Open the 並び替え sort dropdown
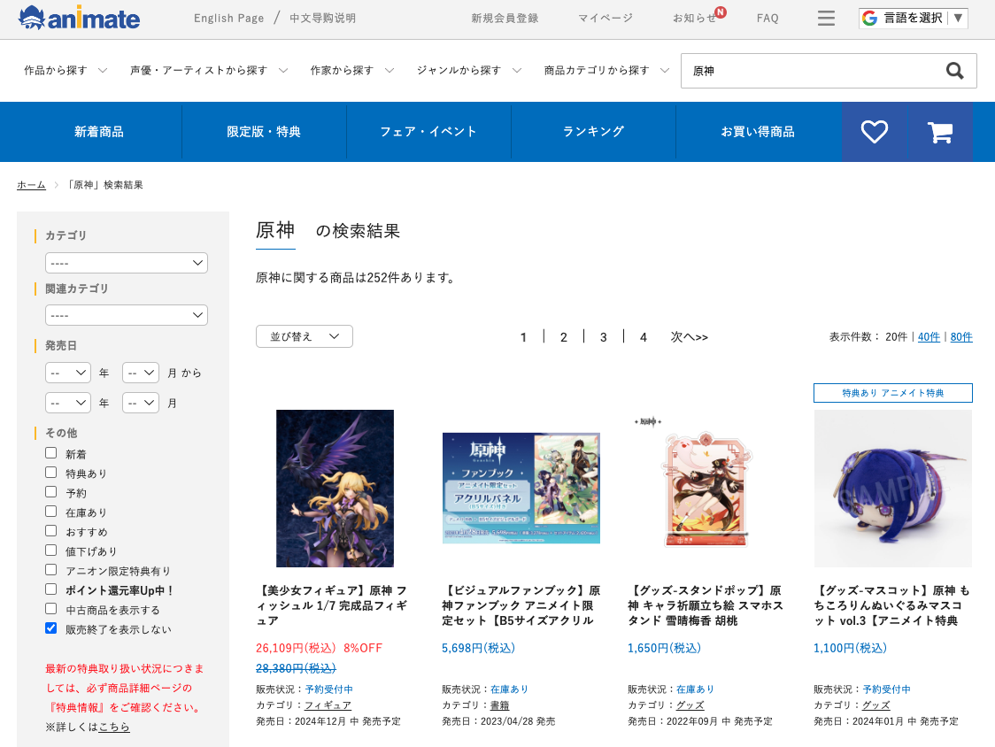The width and height of the screenshot is (995, 747). (304, 336)
